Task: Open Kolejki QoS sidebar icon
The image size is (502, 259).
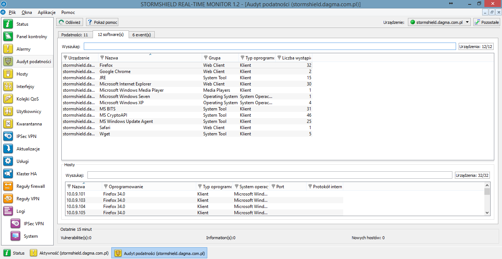Action: tap(8, 99)
